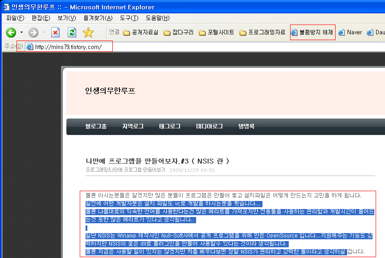Go to the 미디어로그 blog tab
This screenshot has height=258, width=385.
pos(209,126)
